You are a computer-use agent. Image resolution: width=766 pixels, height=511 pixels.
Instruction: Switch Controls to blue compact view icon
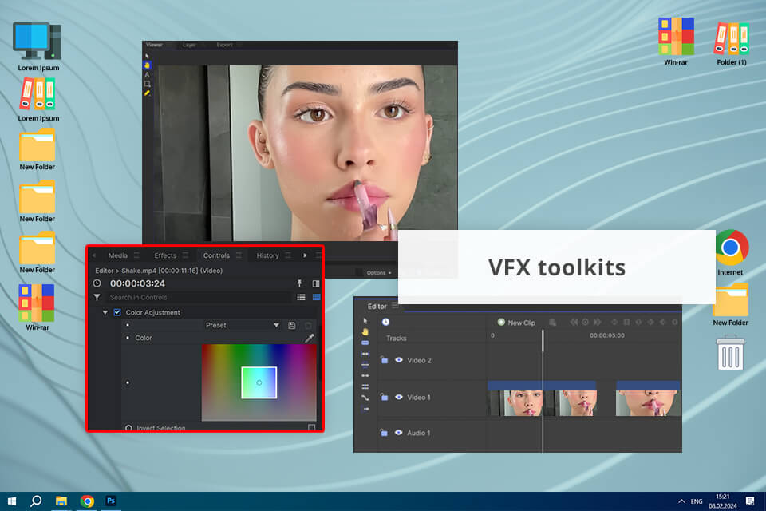pos(316,297)
